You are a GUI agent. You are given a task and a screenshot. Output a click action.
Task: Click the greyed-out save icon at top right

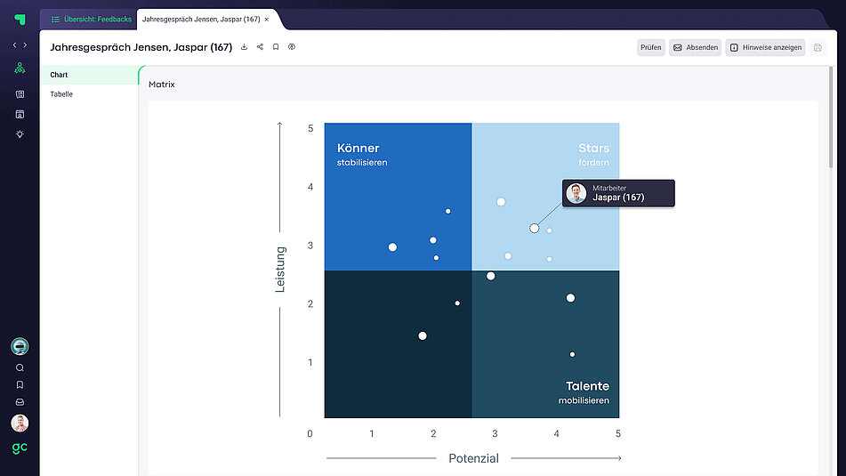818,48
